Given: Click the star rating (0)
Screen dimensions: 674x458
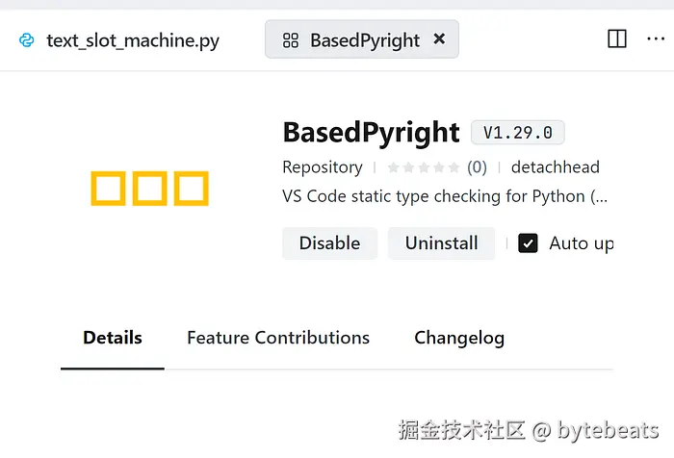Looking at the screenshot, I should [437, 167].
